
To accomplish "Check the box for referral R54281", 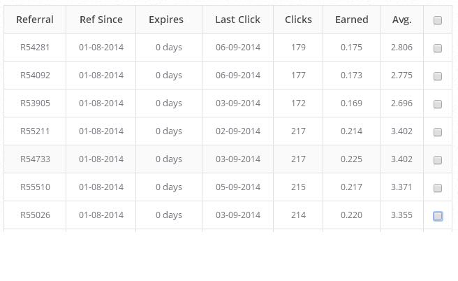I will pyautogui.click(x=438, y=48).
